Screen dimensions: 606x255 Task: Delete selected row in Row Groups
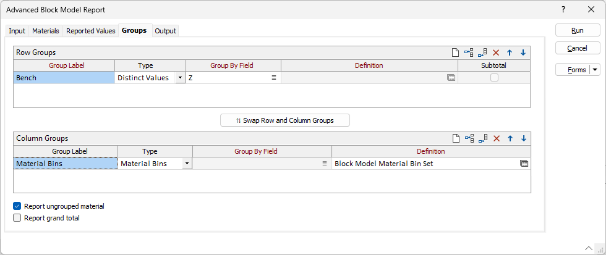point(496,52)
